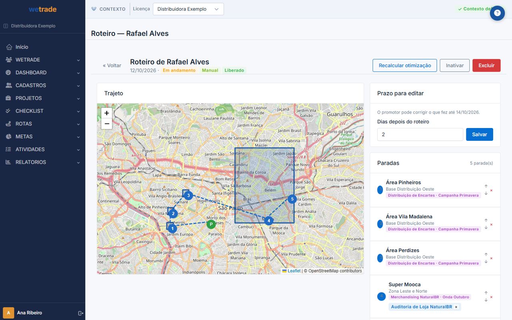Image resolution: width=512 pixels, height=320 pixels.
Task: Go to Início in the sidebar
Action: [x=43, y=47]
